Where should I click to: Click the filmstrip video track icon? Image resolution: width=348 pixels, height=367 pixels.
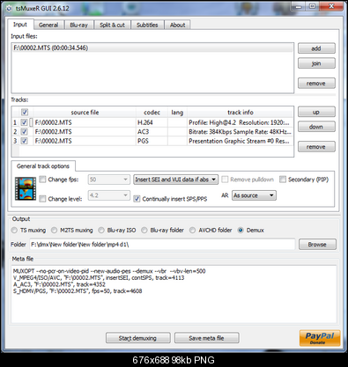(26, 188)
